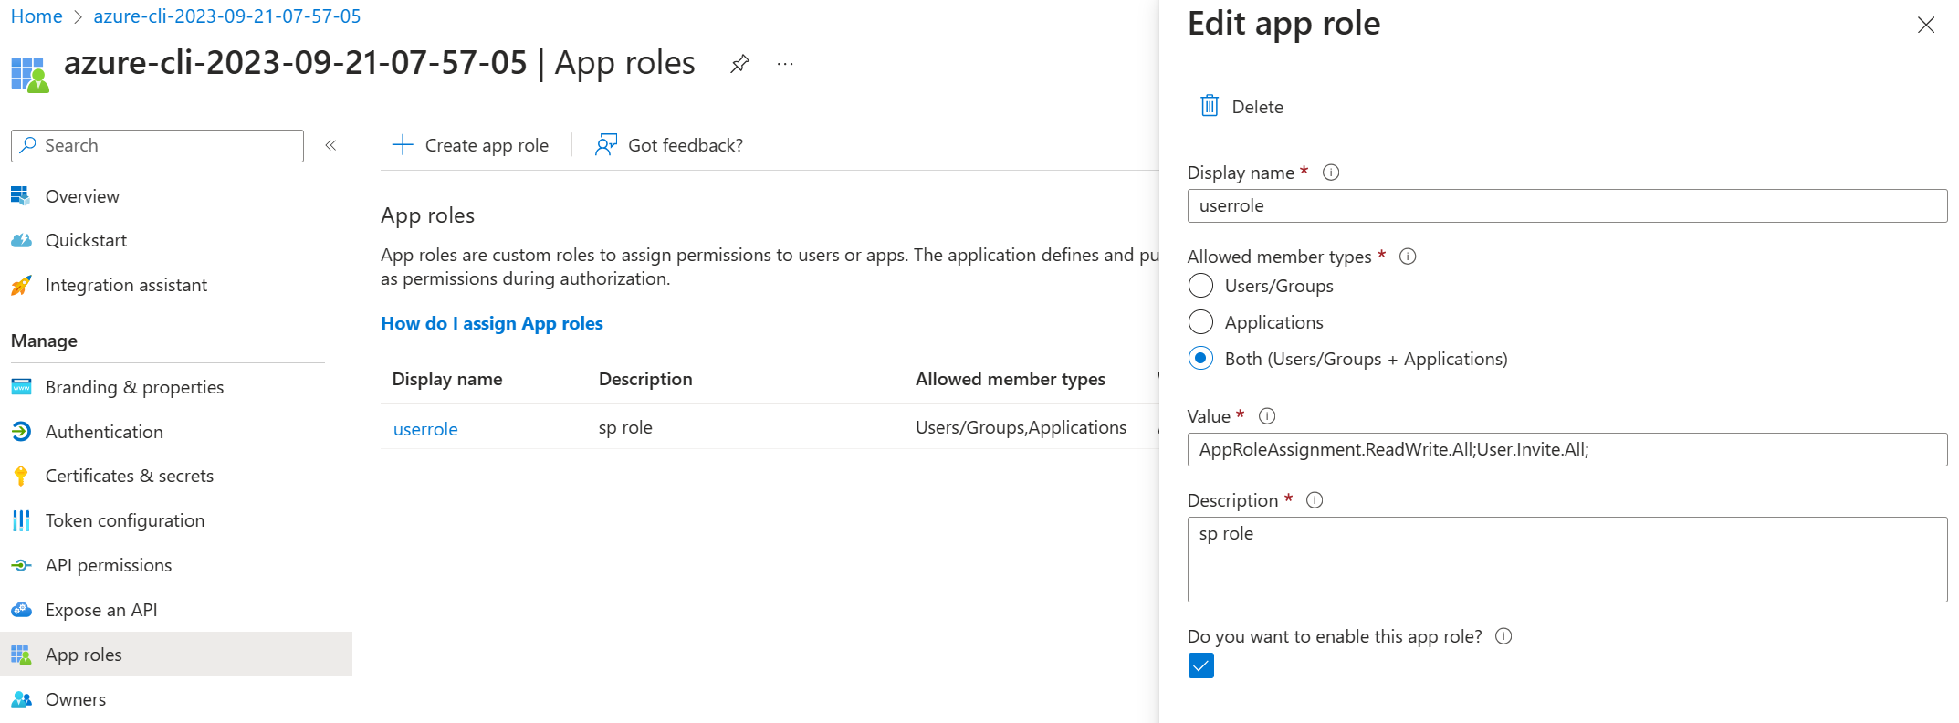Open the How do I assign App roles link
1959x723 pixels.
[x=491, y=323]
